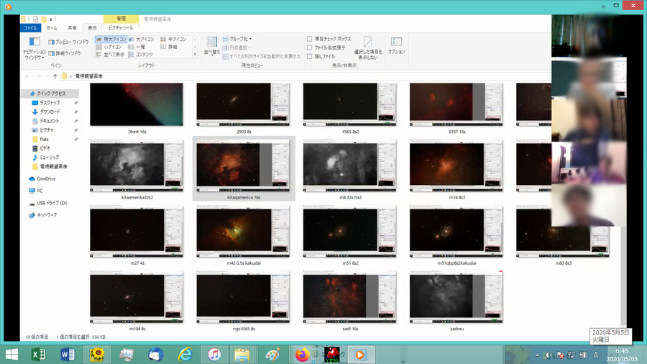647x364 pixels.
Task: Open the sunflower app on taskbar
Action: [97, 355]
